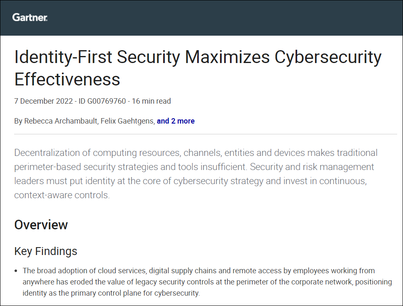Click the author name Felix Gaehtgens
403x306 pixels.
127,121
